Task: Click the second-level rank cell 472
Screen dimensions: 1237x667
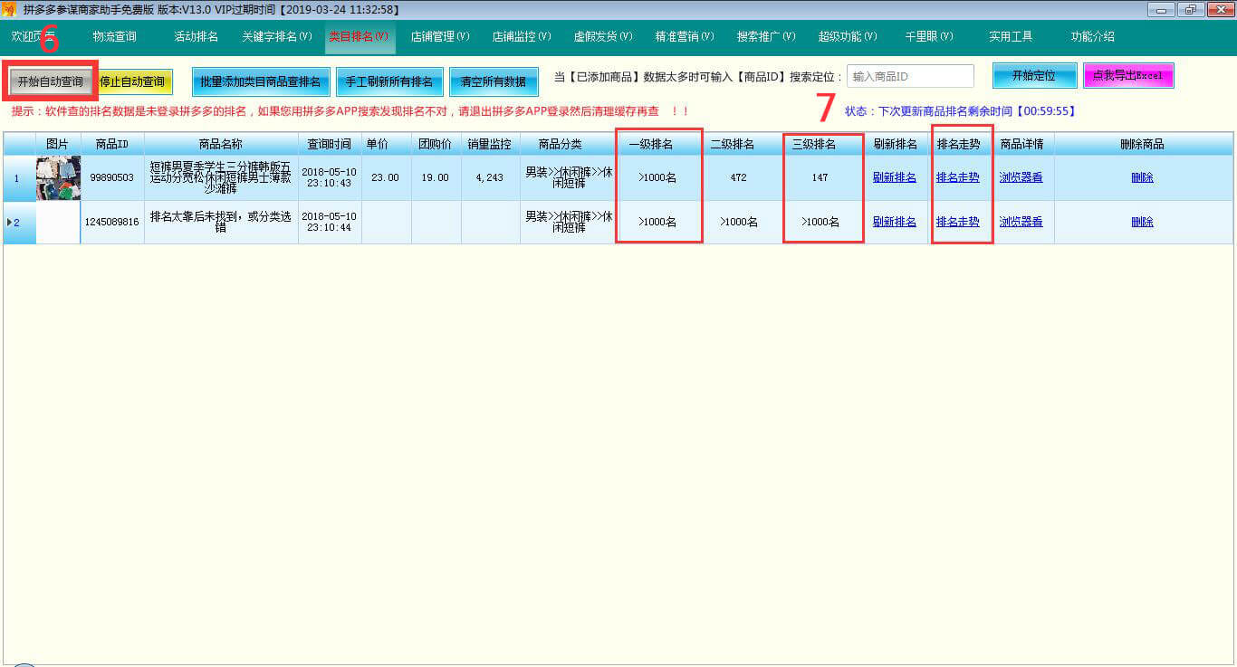Action: [x=739, y=177]
